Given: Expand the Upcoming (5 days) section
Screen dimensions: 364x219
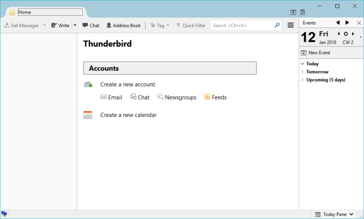Looking at the screenshot, I should pyautogui.click(x=302, y=80).
